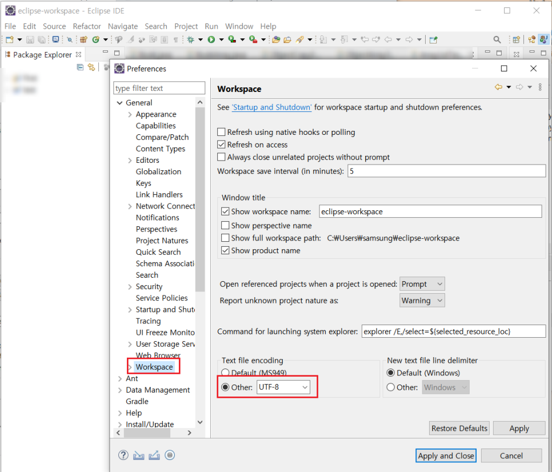Toggle Skip All Breakpoints toolbar icon

point(70,39)
